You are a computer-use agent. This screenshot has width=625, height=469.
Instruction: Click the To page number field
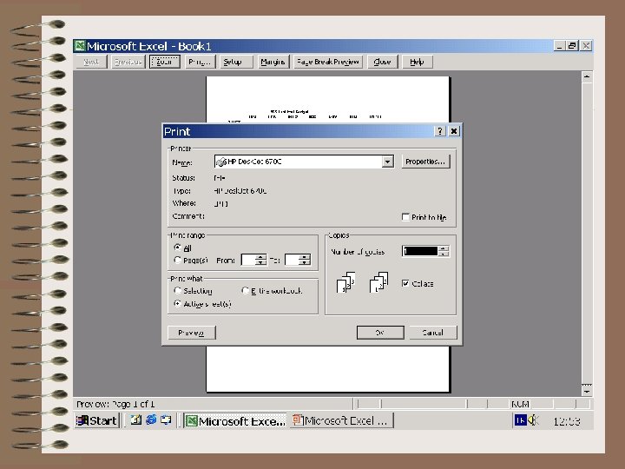tap(293, 260)
